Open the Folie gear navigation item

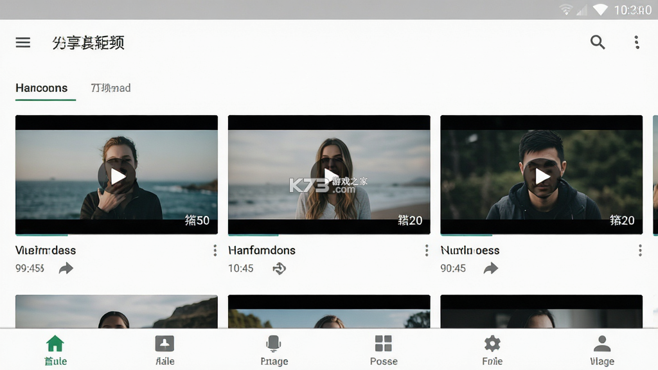[x=492, y=350]
